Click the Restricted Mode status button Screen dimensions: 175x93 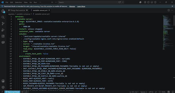(12, 92)
